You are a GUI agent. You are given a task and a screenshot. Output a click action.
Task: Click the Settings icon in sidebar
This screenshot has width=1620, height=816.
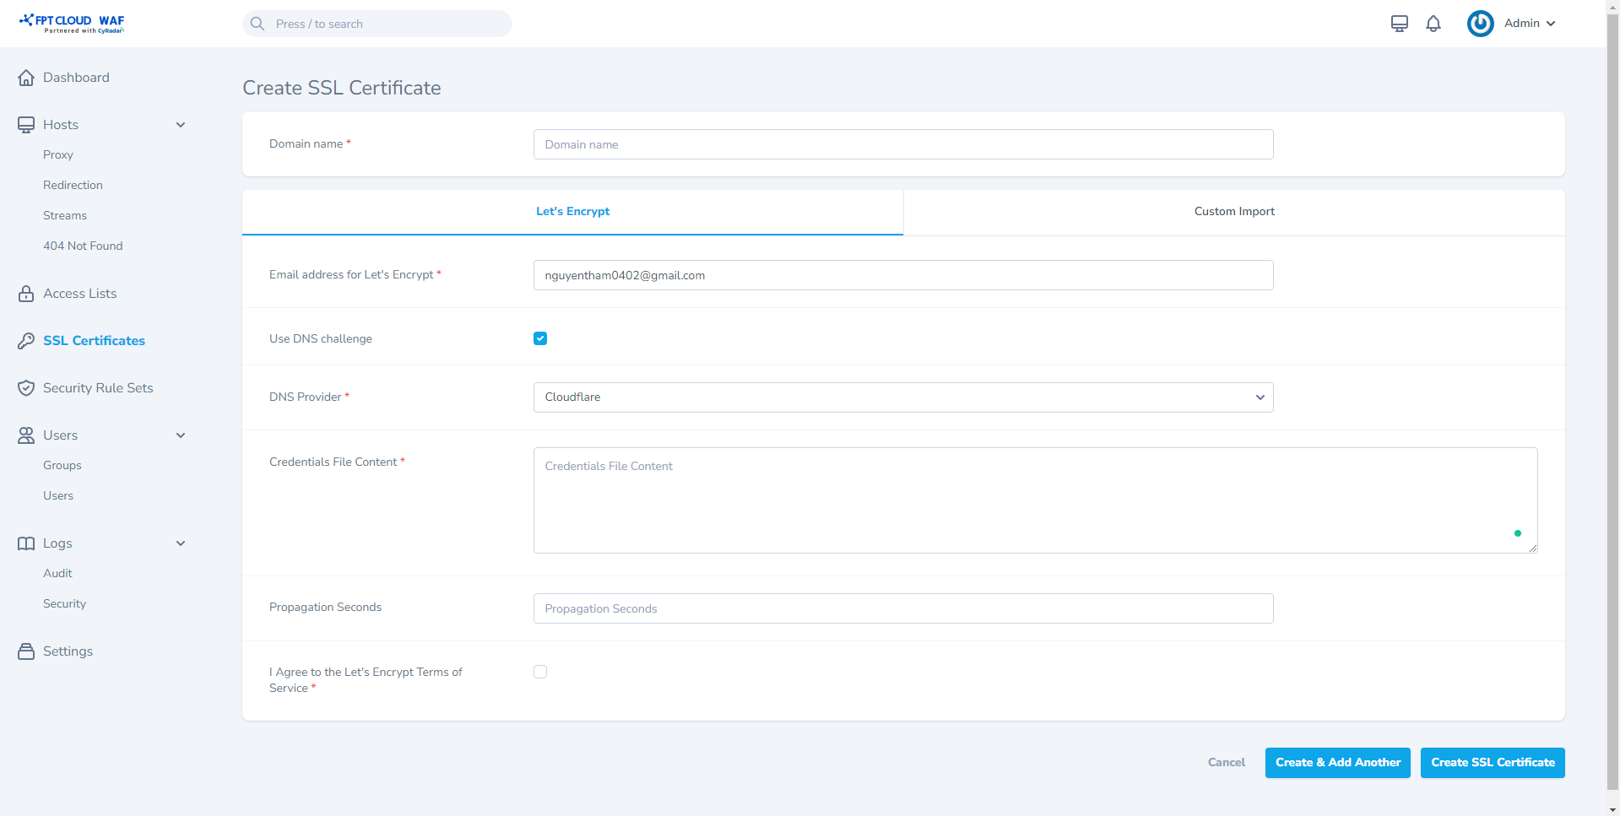click(x=26, y=651)
